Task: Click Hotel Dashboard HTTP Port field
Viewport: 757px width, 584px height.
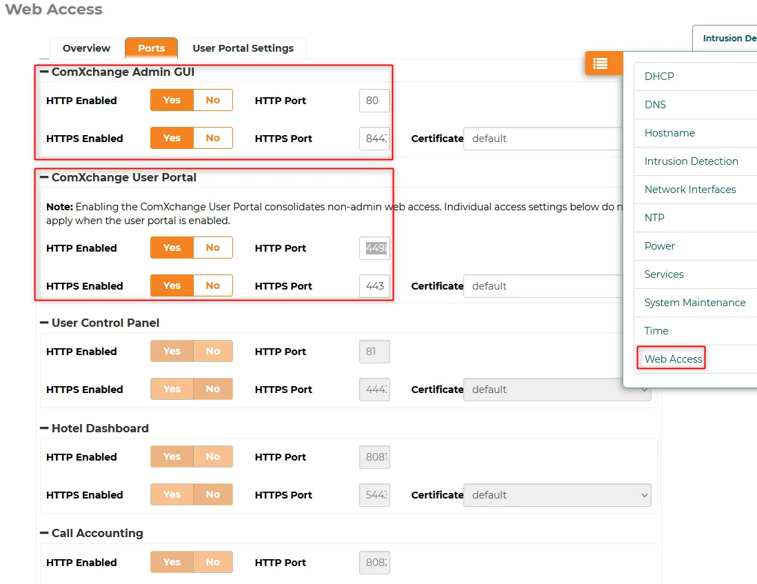Action: point(374,457)
